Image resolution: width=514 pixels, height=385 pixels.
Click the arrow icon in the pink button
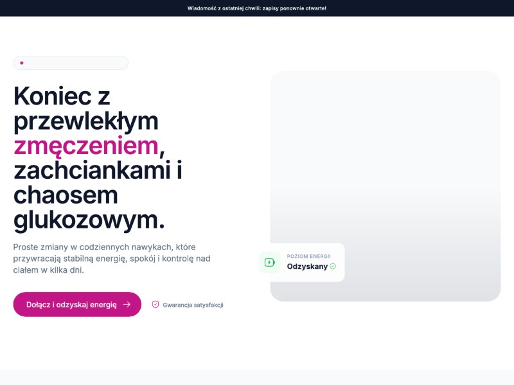coord(127,305)
